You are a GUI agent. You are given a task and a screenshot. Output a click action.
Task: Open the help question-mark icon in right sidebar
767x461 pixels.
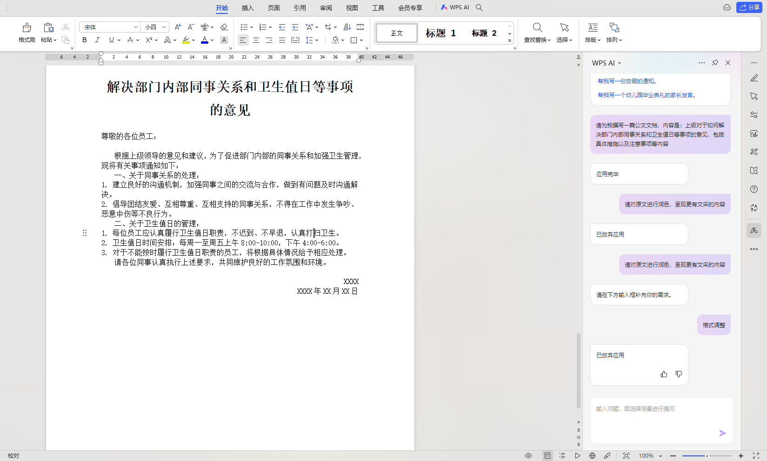click(754, 189)
